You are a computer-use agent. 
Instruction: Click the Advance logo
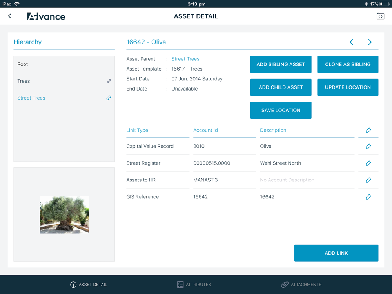click(x=46, y=16)
